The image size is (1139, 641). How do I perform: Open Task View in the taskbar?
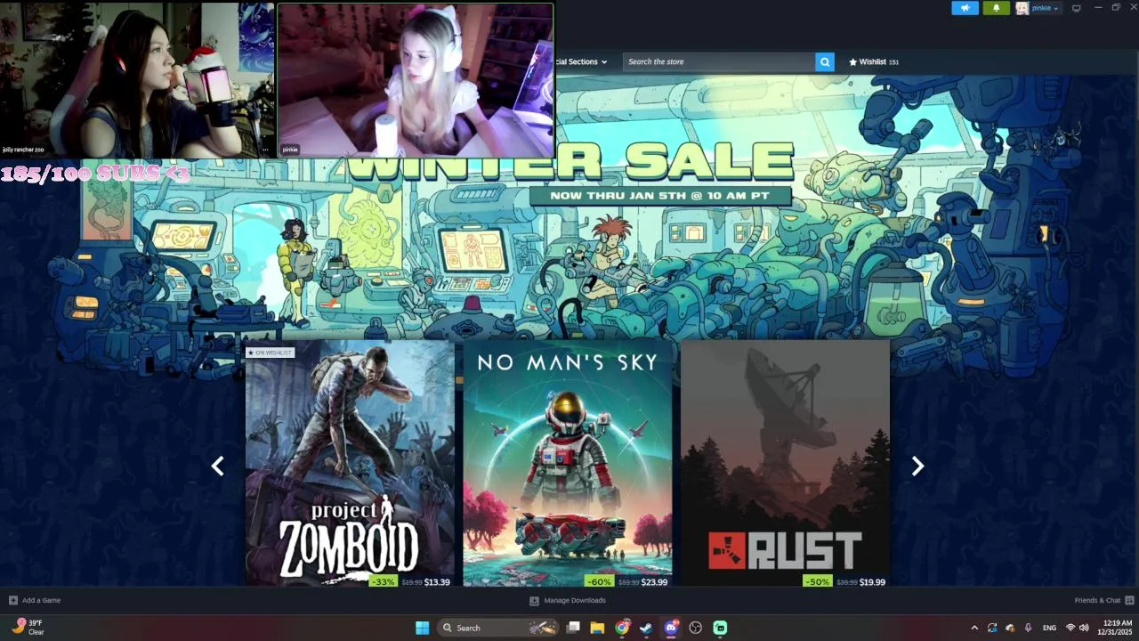[574, 628]
